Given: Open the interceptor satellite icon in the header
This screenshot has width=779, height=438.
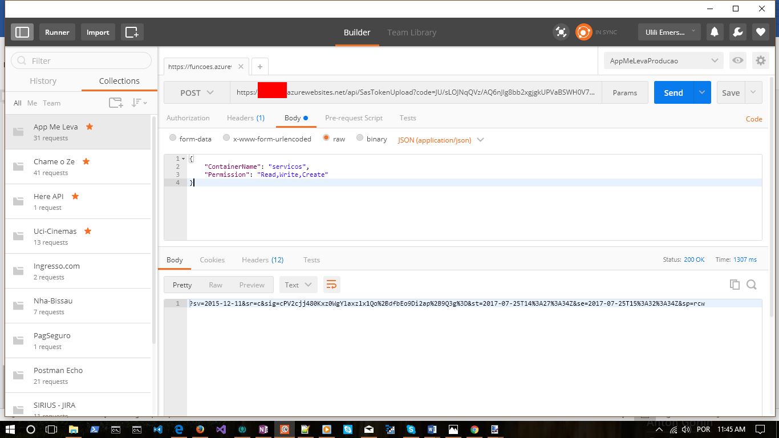Looking at the screenshot, I should point(561,33).
